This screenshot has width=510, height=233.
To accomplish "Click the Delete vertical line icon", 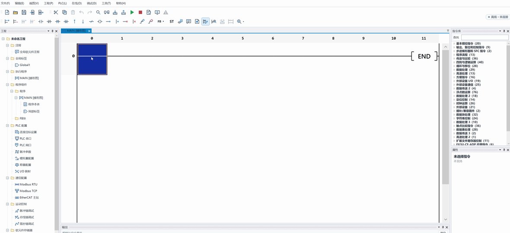I will (134, 22).
